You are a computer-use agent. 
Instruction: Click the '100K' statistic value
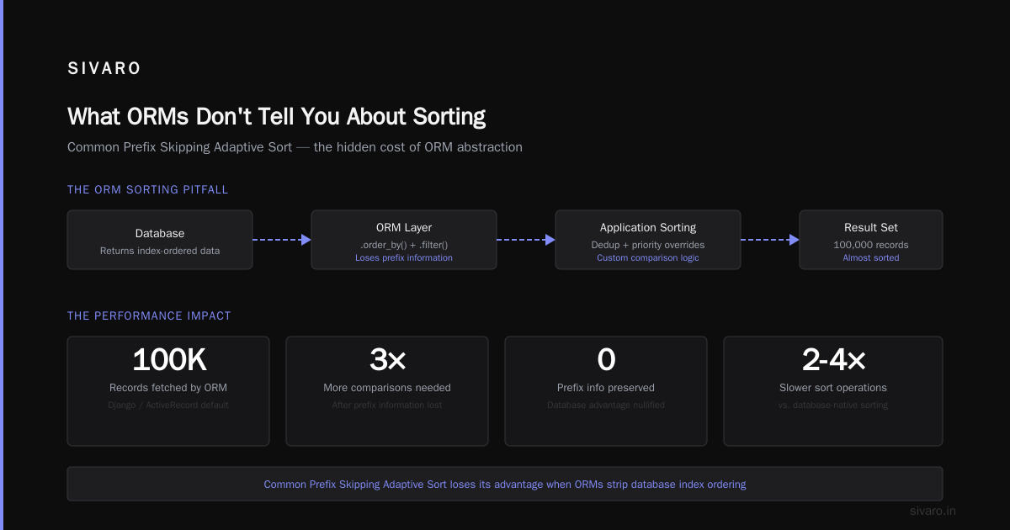[x=168, y=360]
